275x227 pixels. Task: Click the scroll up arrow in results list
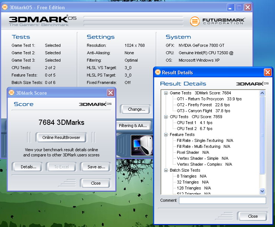[x=262, y=93]
